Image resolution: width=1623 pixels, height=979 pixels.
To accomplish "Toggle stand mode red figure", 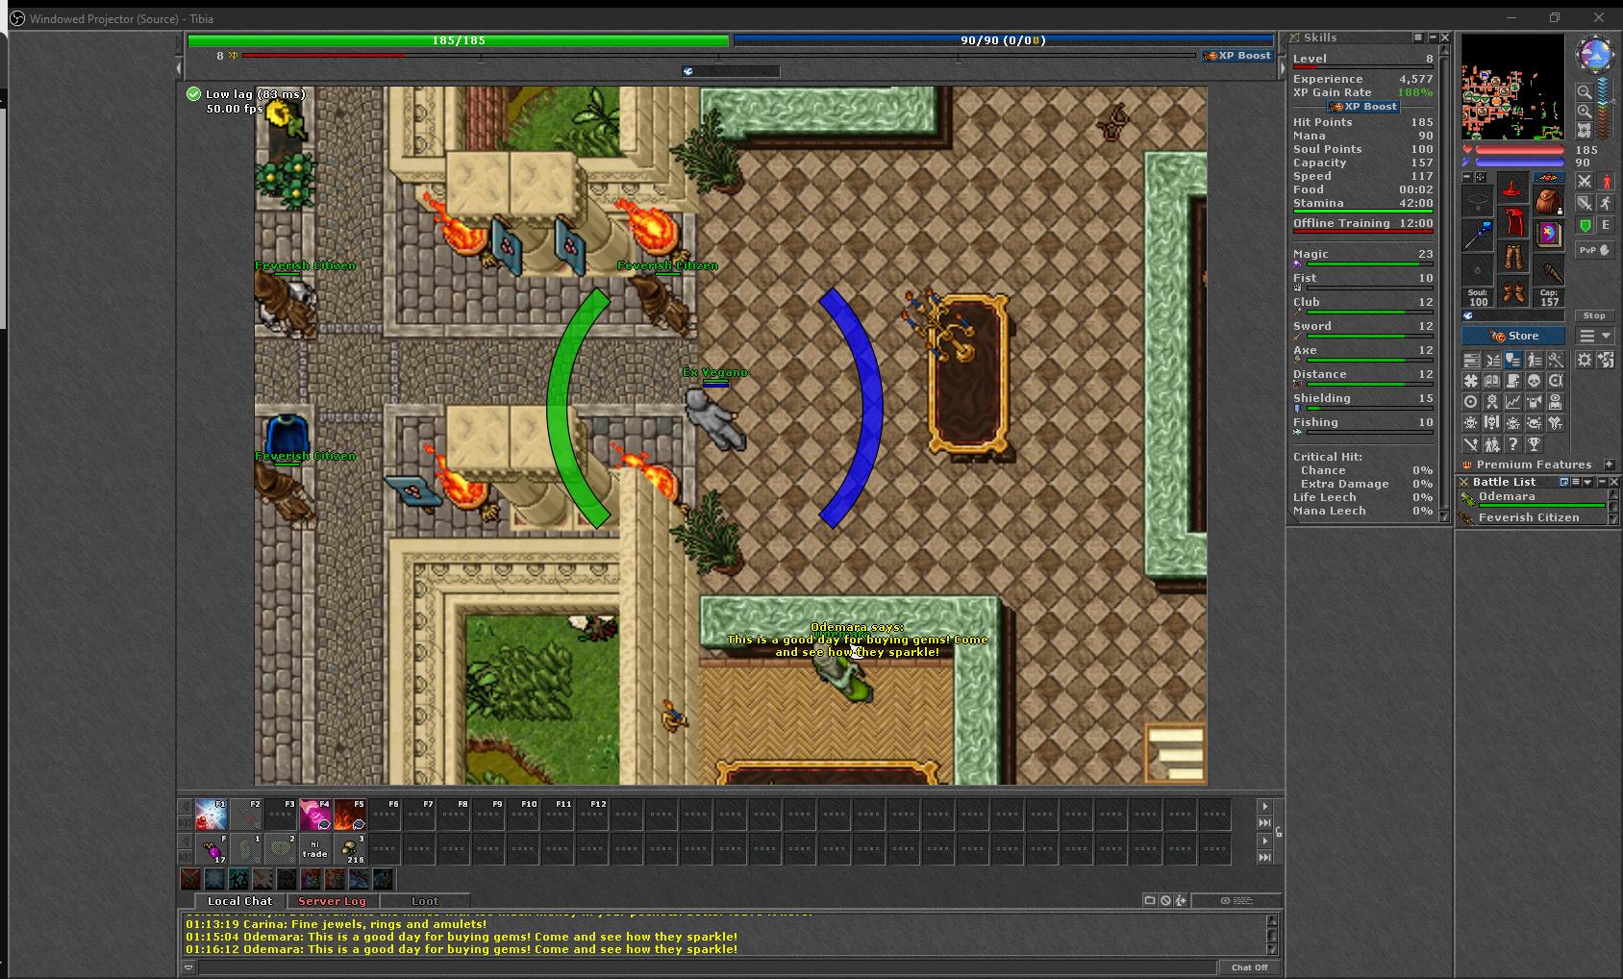I will pyautogui.click(x=1606, y=181).
